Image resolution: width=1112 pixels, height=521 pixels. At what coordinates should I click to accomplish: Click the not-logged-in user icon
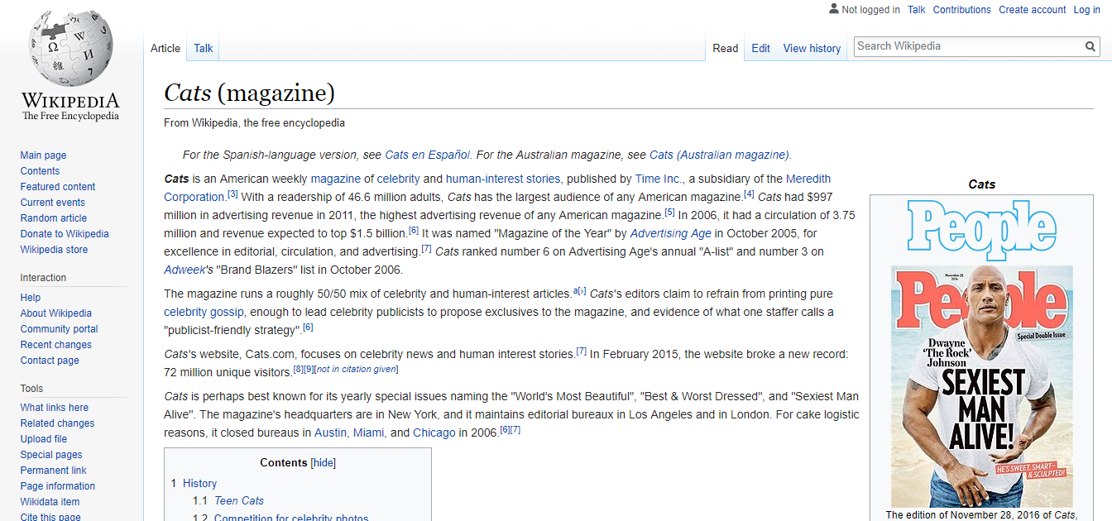pos(833,9)
